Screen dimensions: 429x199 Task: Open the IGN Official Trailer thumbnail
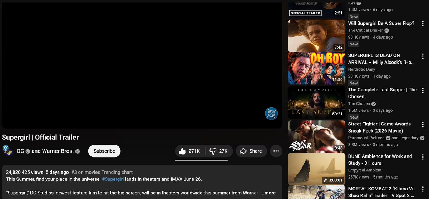coord(317,9)
